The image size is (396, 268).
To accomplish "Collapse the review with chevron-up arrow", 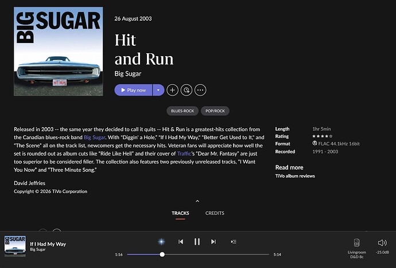I will pyautogui.click(x=197, y=201).
